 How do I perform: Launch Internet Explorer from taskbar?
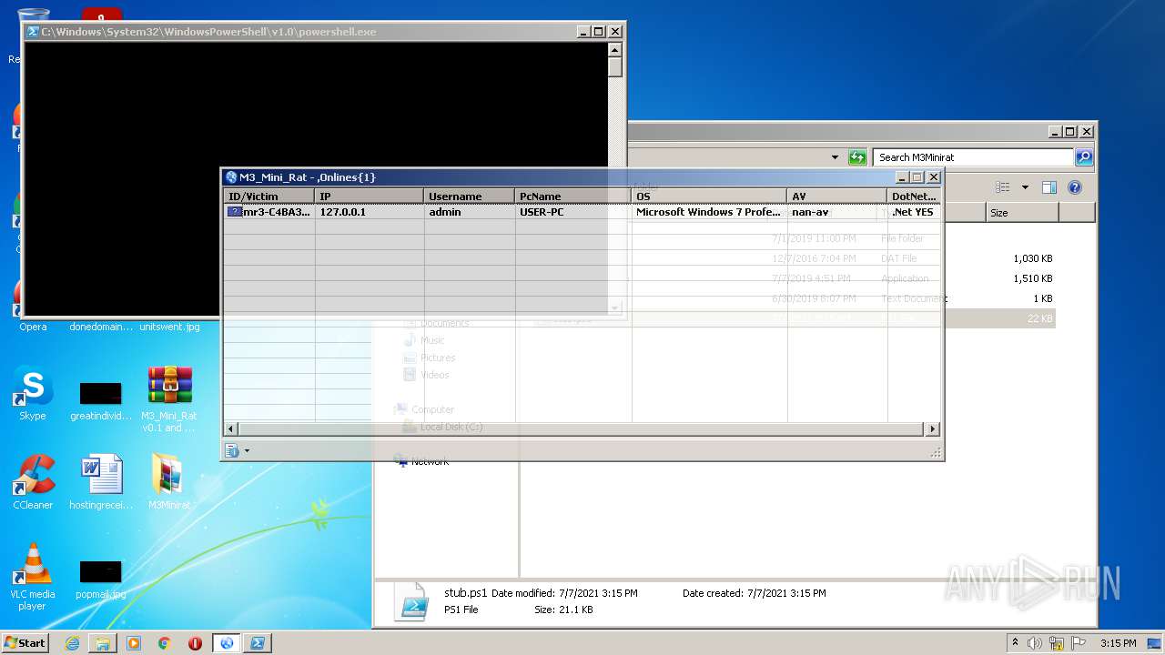(x=72, y=643)
